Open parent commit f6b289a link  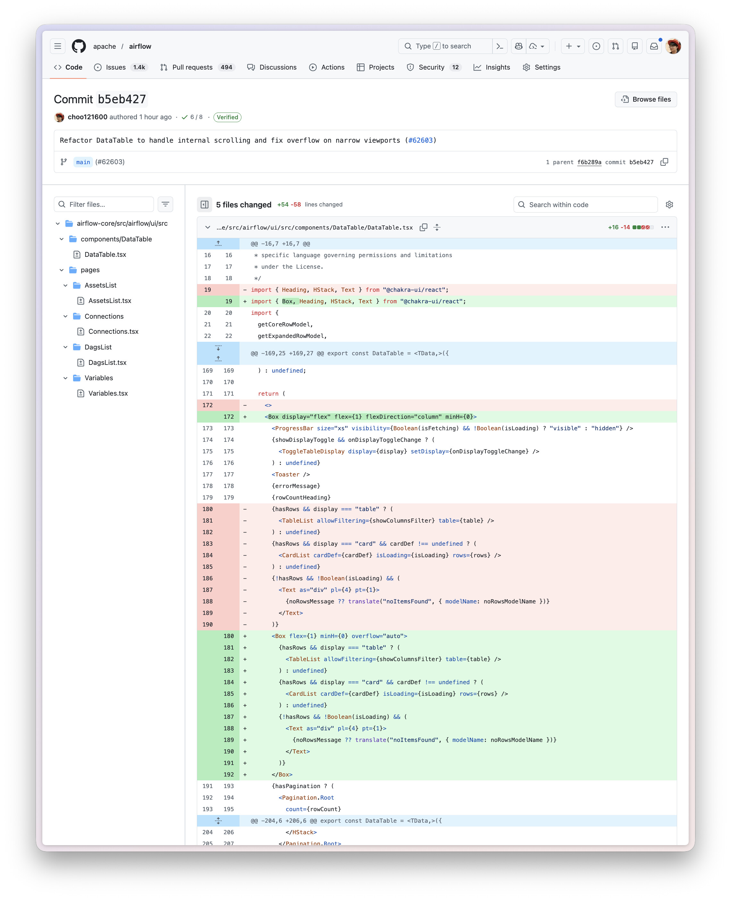click(589, 162)
